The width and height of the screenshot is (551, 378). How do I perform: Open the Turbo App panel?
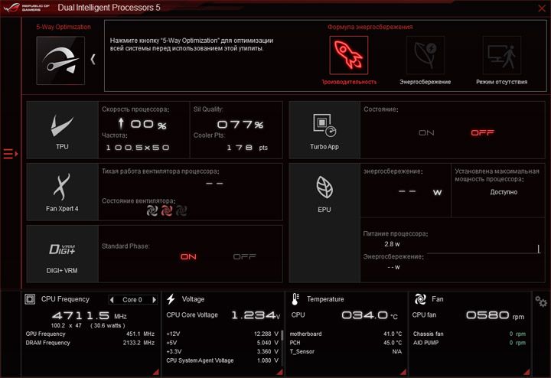point(324,130)
